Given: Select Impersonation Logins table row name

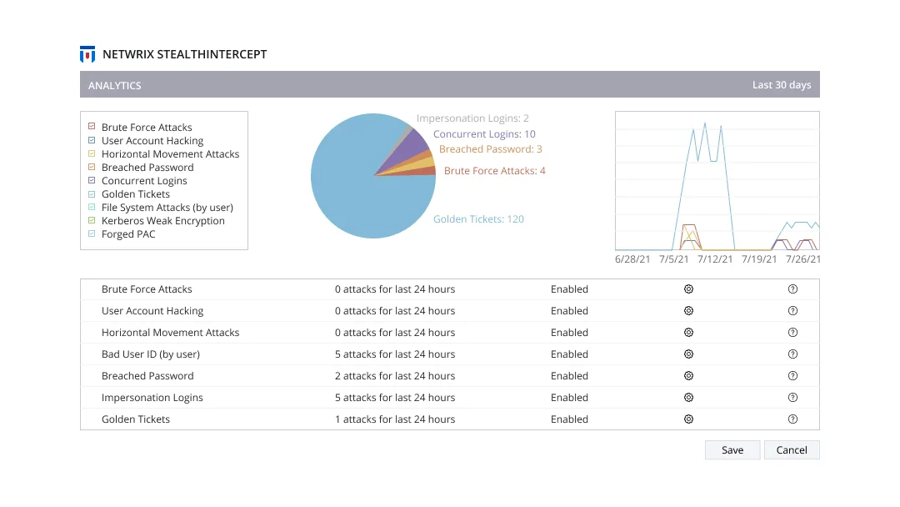Looking at the screenshot, I should click(x=152, y=397).
